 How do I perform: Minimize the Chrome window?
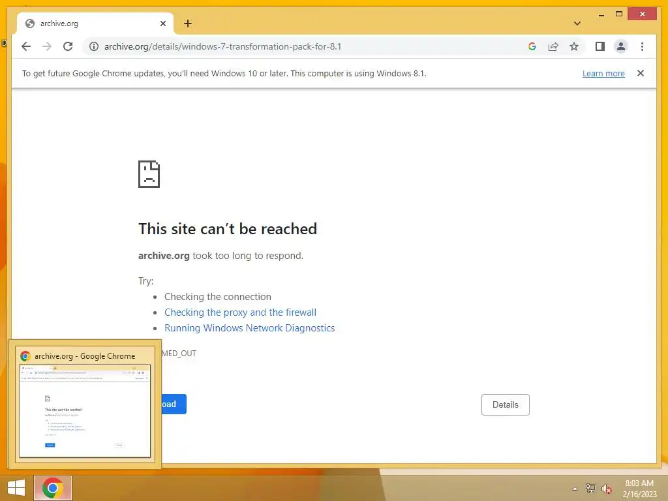click(601, 14)
